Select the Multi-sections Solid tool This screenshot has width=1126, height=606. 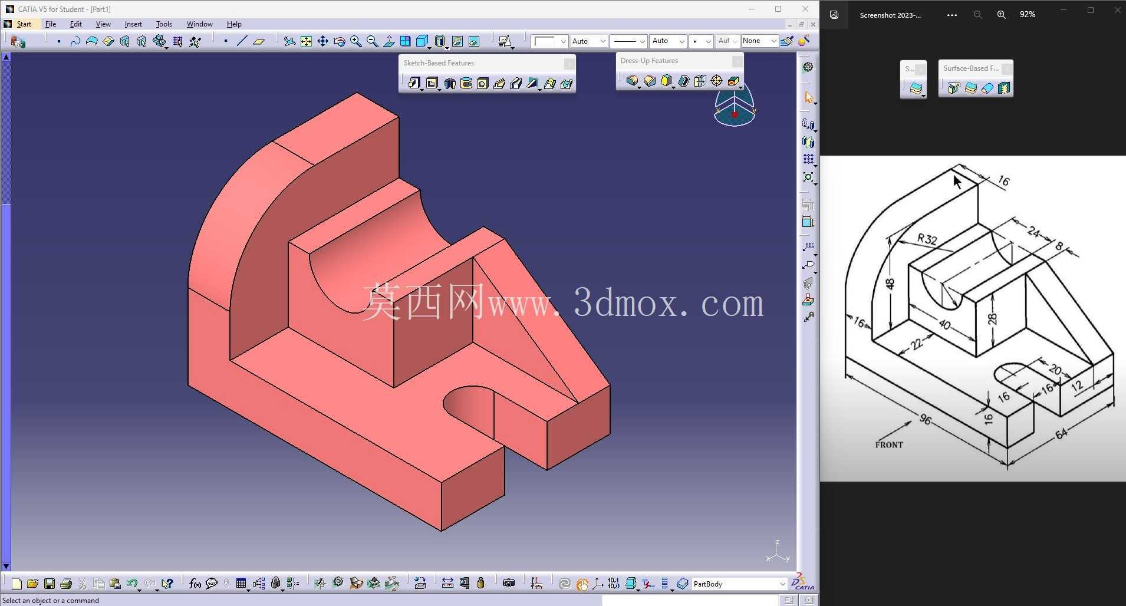point(550,83)
